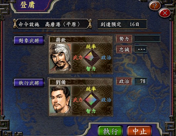Click the 命令設施 高唐港 facility field
The height and width of the screenshot is (136, 176).
click(52, 24)
